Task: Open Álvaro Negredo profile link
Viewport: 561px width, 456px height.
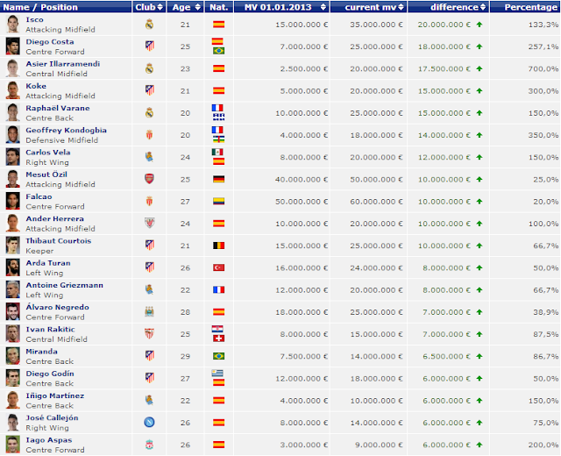Action: click(x=57, y=308)
